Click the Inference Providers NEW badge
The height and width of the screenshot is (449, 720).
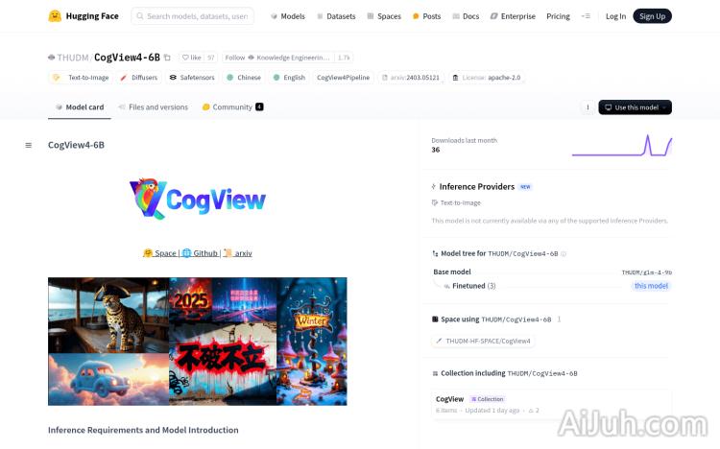click(525, 187)
